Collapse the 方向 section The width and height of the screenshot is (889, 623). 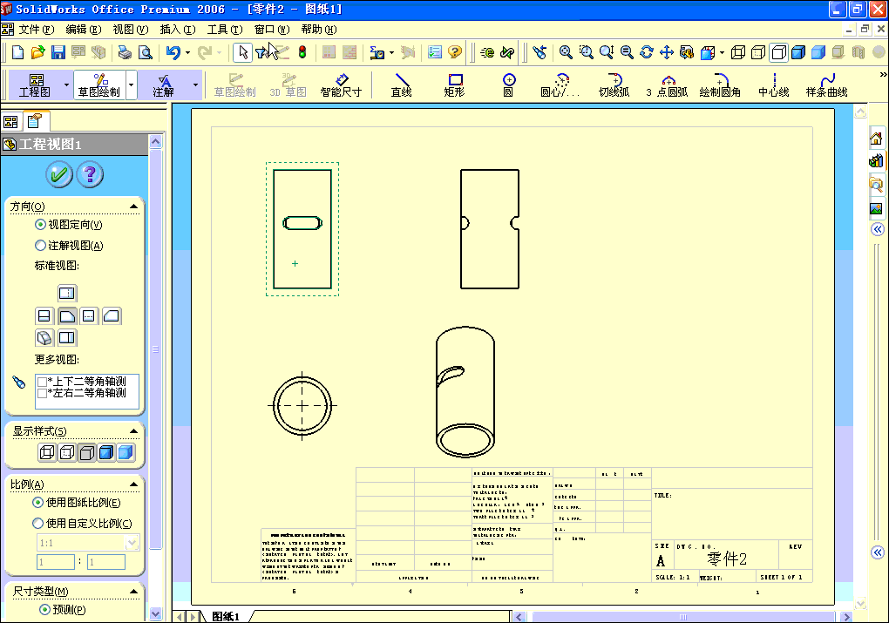click(x=134, y=207)
